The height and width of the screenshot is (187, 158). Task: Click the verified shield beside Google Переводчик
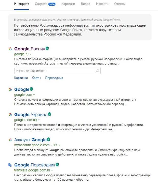point(57,165)
